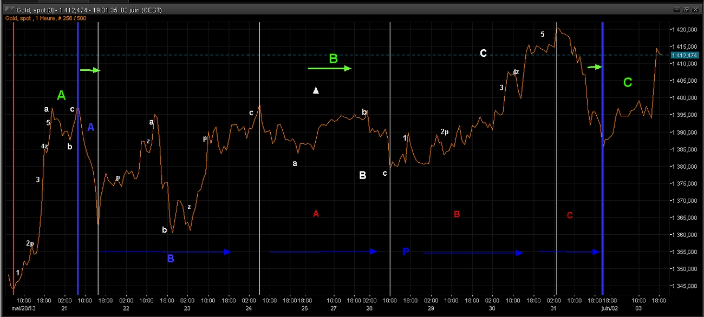Select the red 'A' annotation label

(316, 214)
